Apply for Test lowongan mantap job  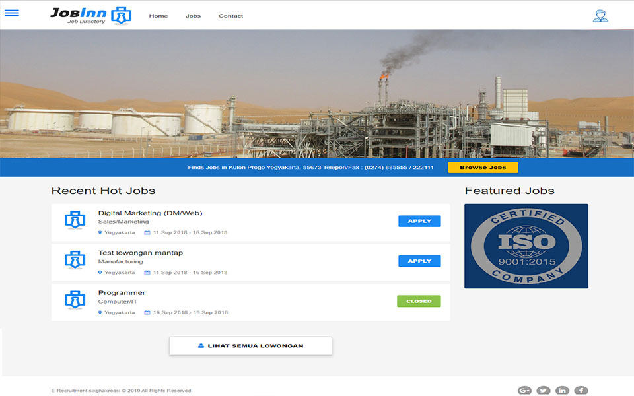(x=419, y=261)
